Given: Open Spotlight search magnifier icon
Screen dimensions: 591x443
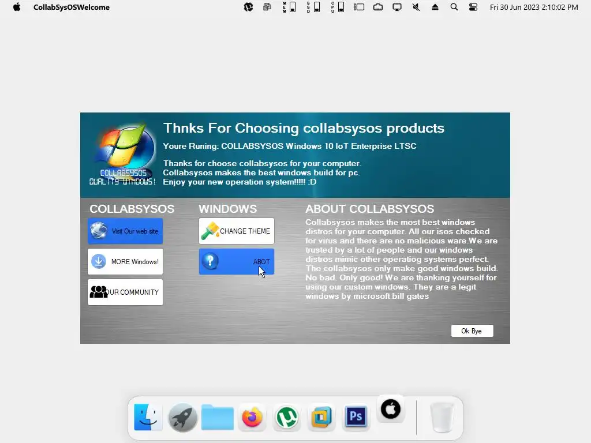Looking at the screenshot, I should 454,7.
